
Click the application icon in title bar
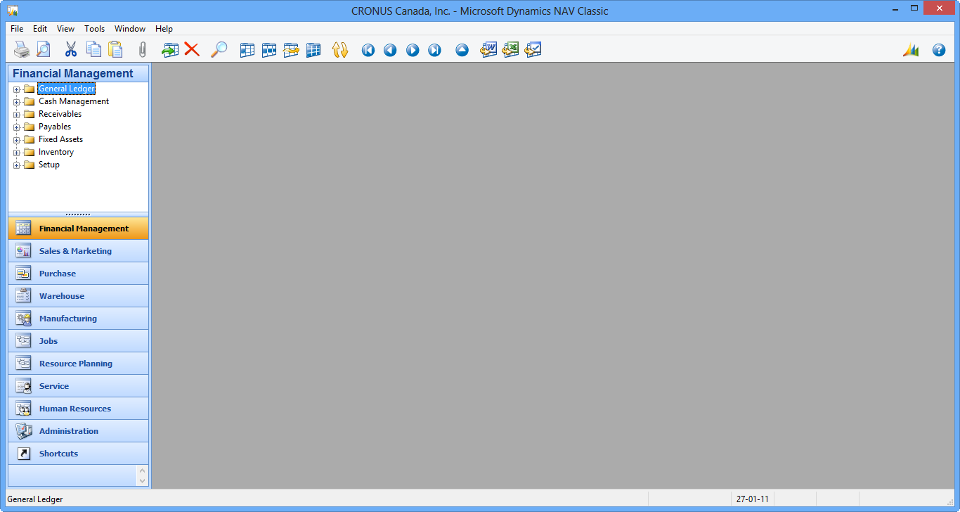point(12,11)
